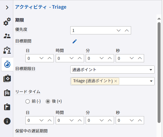
Task: Open the Triage tag selector dropdown arrow
Action: coord(151,81)
